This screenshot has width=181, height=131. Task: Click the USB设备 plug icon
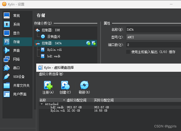pos(7,76)
